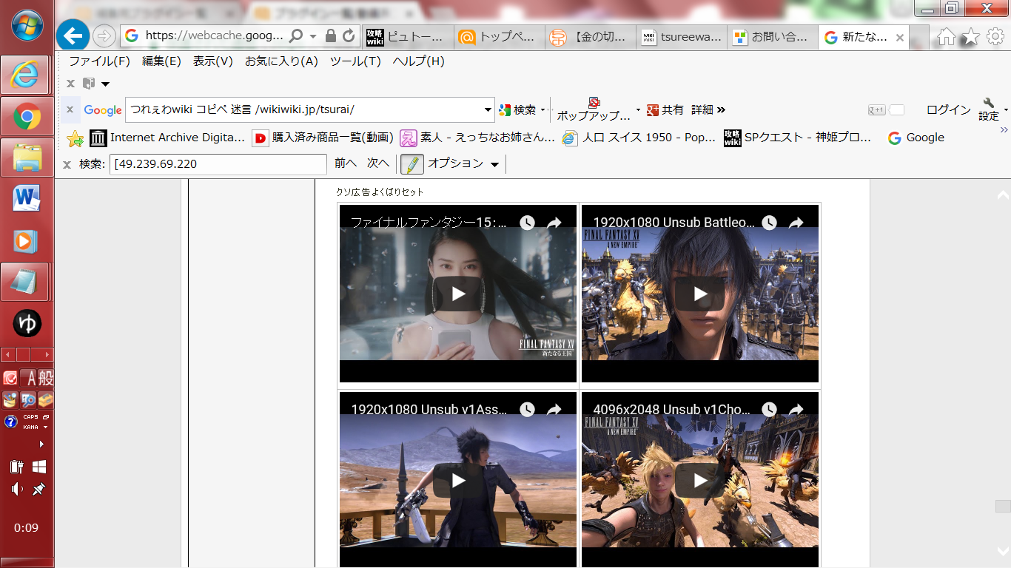
Task: Expand the hidden tray icons arrow
Action: pyautogui.click(x=41, y=444)
